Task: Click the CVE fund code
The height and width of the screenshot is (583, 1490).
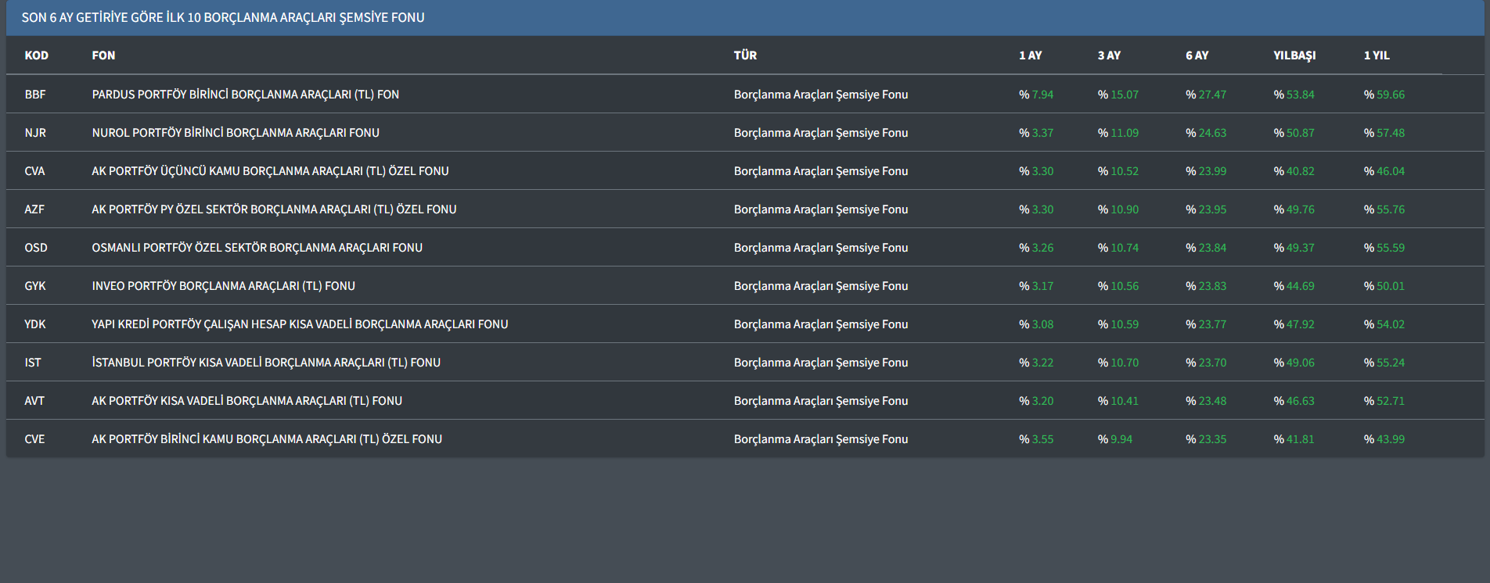Action: tap(35, 439)
